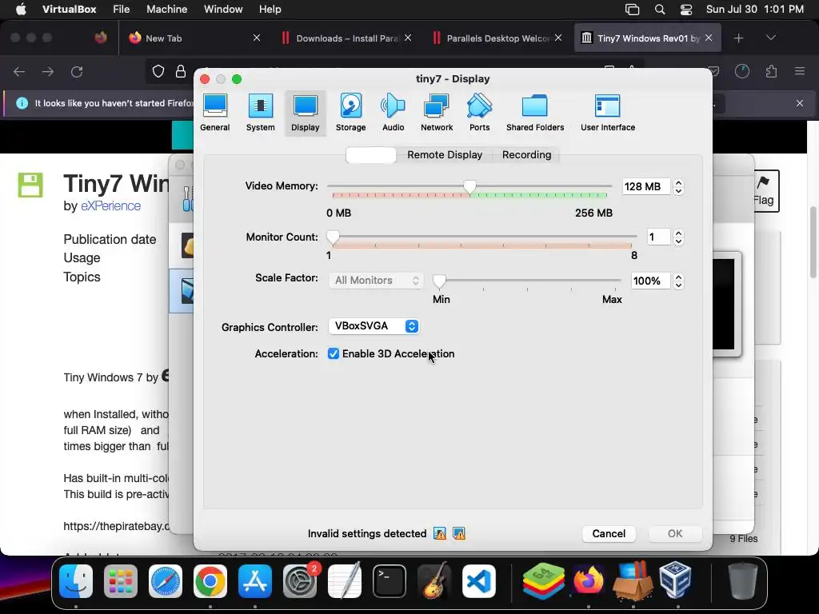Screen dimensions: 819x614
Task: Open System Settings from the Dock
Action: [300, 580]
